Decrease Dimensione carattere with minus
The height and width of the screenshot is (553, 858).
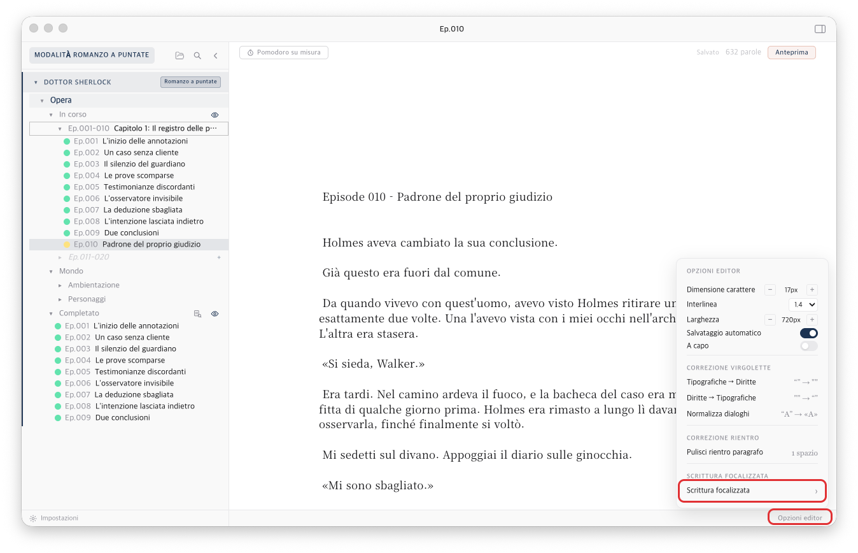pyautogui.click(x=770, y=290)
